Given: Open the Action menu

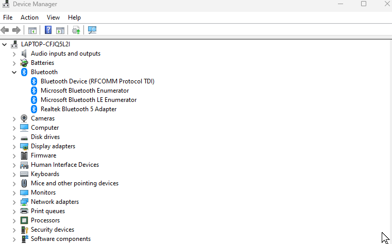Looking at the screenshot, I should [29, 18].
